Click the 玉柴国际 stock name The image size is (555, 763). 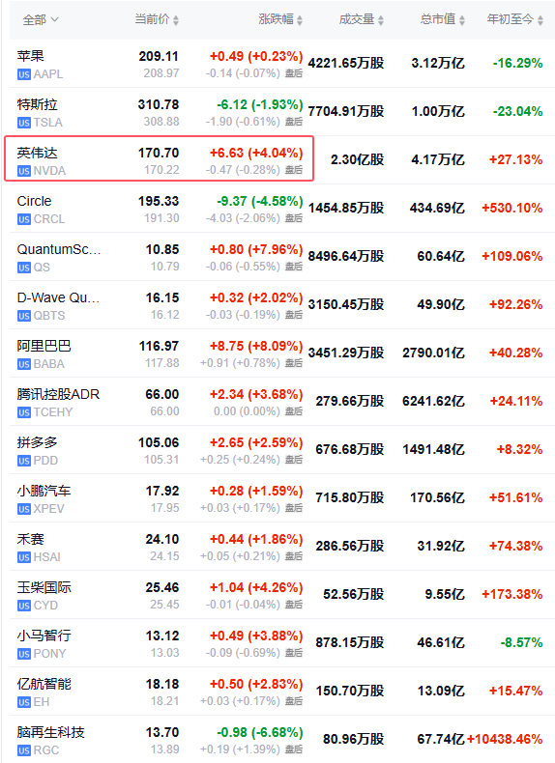click(x=44, y=587)
